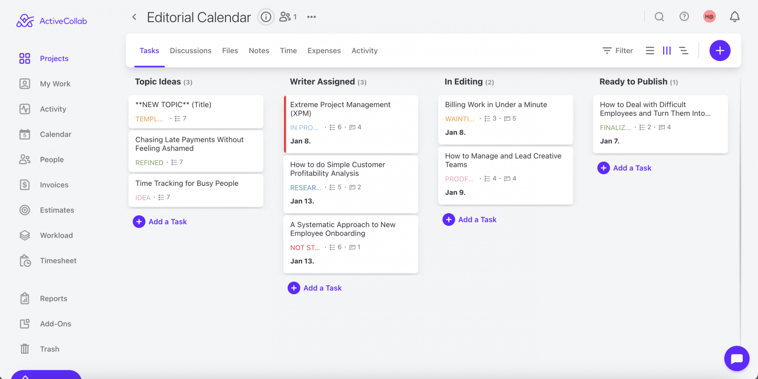This screenshot has height=379, width=758.
Task: Open the search magnifier icon
Action: 659,17
